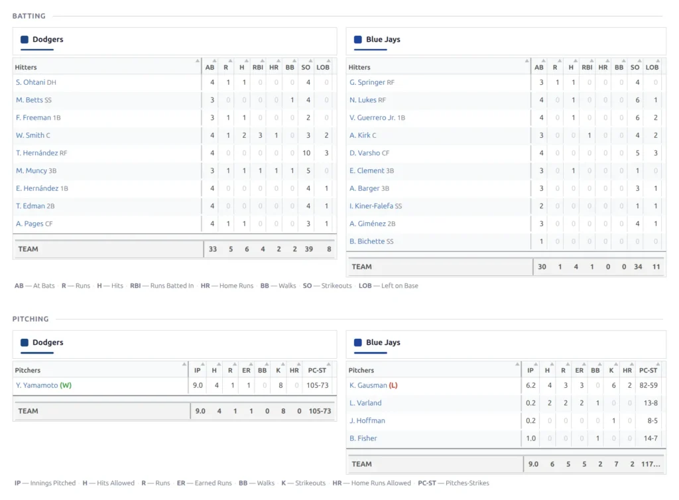This screenshot has height=500, width=679.
Task: Sort Dodgers batting by RBI column
Action: pyautogui.click(x=258, y=67)
